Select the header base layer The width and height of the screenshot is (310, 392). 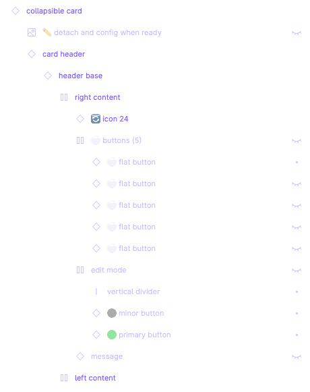click(80, 76)
